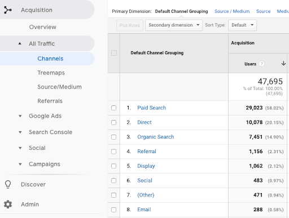Viewport: 289px width, 218px height.
Task: Expand the Campaigns section arrow
Action: pos(20,164)
